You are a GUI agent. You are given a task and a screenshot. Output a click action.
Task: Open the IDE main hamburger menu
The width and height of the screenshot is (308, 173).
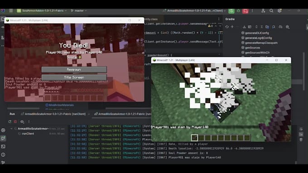coord(11,10)
